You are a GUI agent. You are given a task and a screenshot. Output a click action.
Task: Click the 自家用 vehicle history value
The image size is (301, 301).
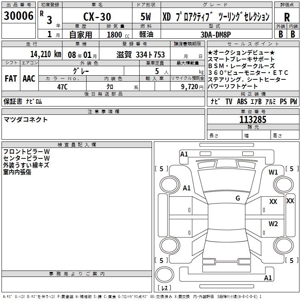[81, 35]
